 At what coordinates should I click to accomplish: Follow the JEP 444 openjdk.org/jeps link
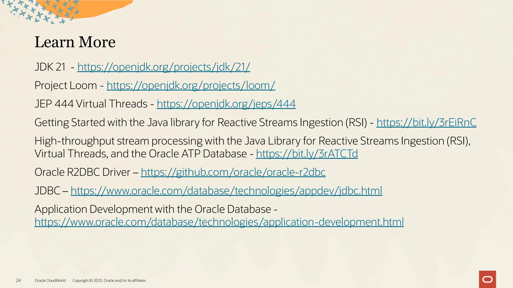[x=226, y=104]
